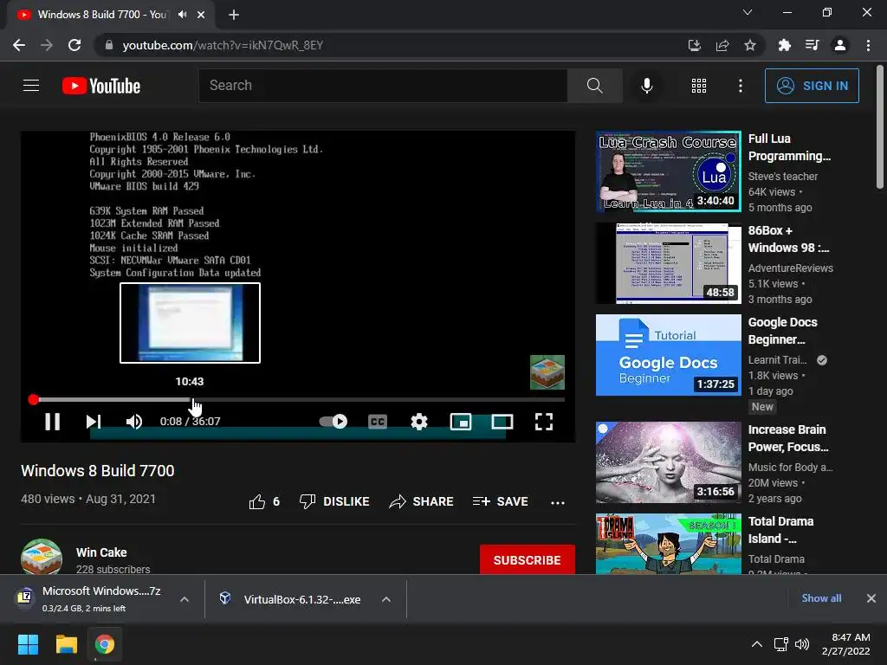Image resolution: width=887 pixels, height=665 pixels.
Task: Show hidden tray icons chevron
Action: 756,644
